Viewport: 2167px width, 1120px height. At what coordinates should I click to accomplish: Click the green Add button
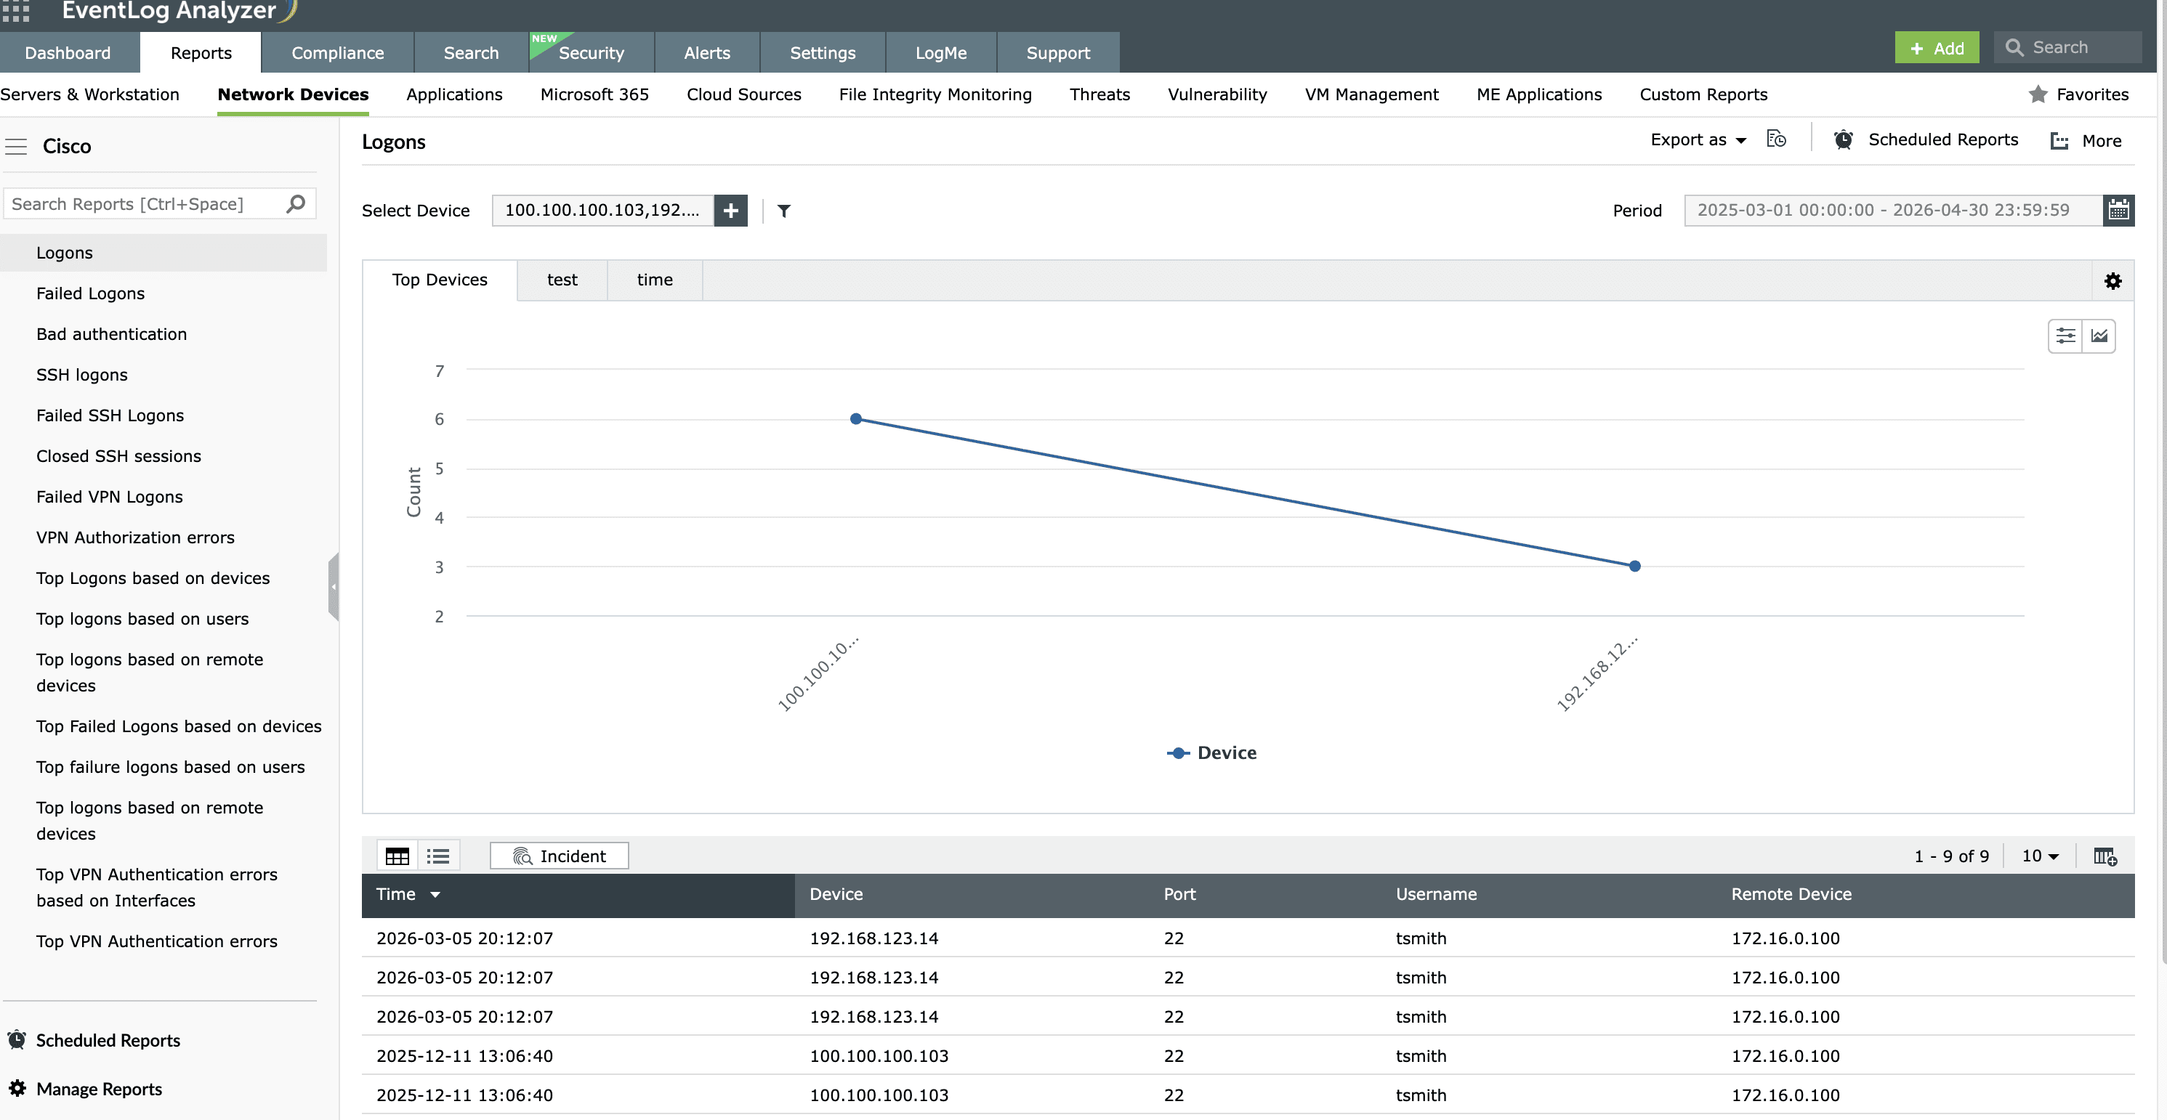pos(1937,48)
